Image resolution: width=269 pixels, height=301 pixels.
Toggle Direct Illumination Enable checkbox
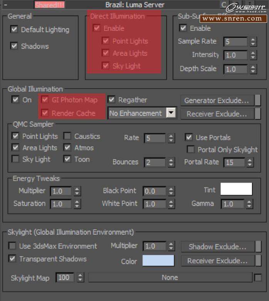[x=97, y=28]
